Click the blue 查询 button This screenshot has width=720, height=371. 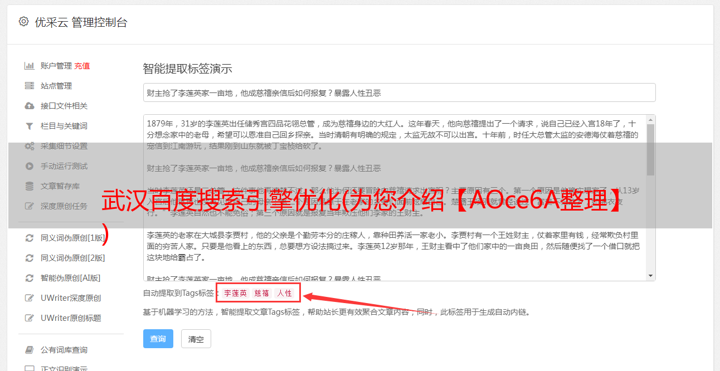coord(158,339)
